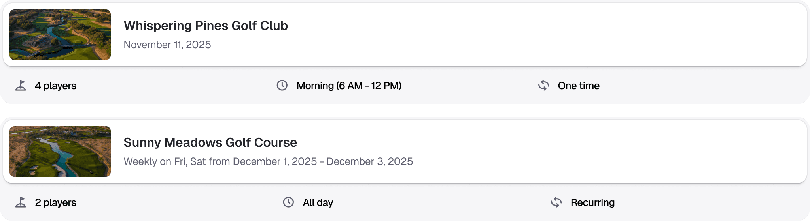Select the Sunny Meadows Golf Course title
This screenshot has width=810, height=221.
[210, 142]
